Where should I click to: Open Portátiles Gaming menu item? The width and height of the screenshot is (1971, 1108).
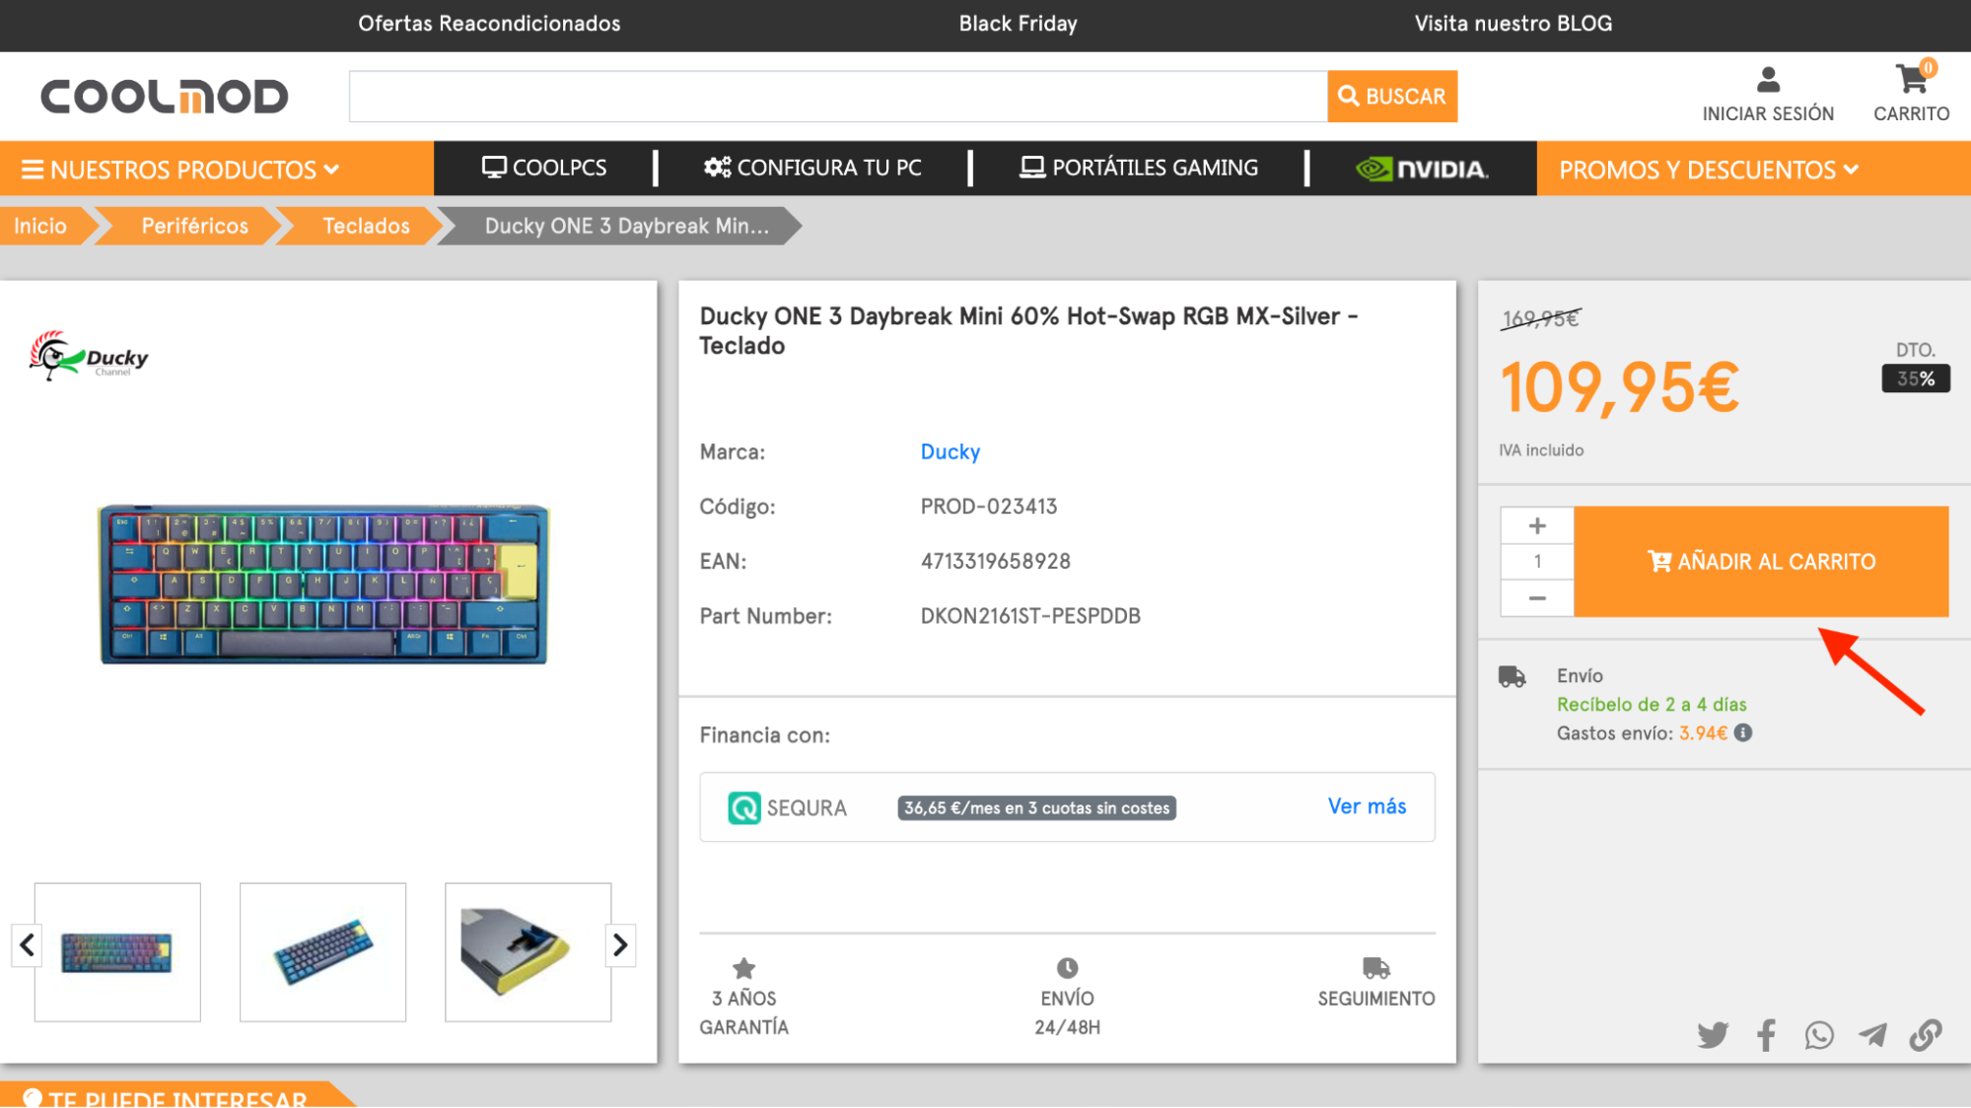1139,168
